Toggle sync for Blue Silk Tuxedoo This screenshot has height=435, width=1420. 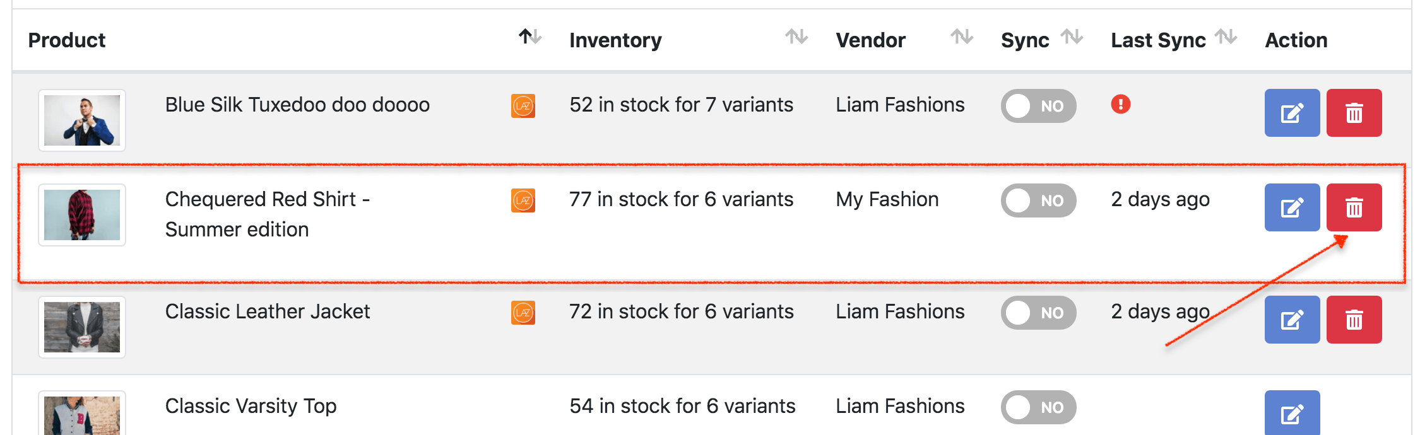click(1038, 106)
